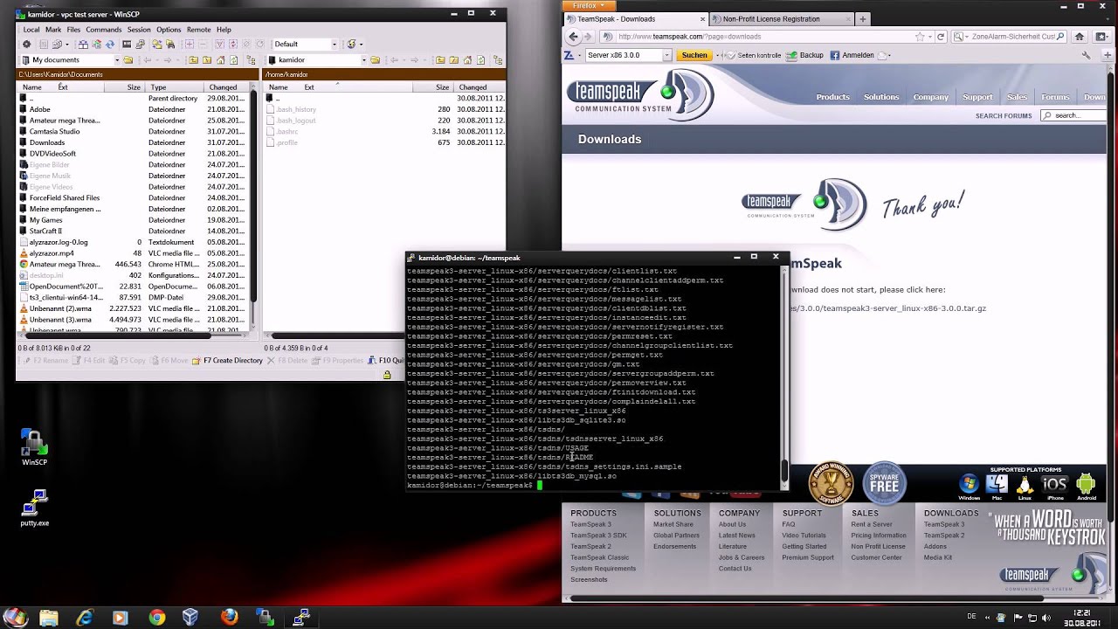
Task: Refresh the remote panel icon
Action: (480, 60)
